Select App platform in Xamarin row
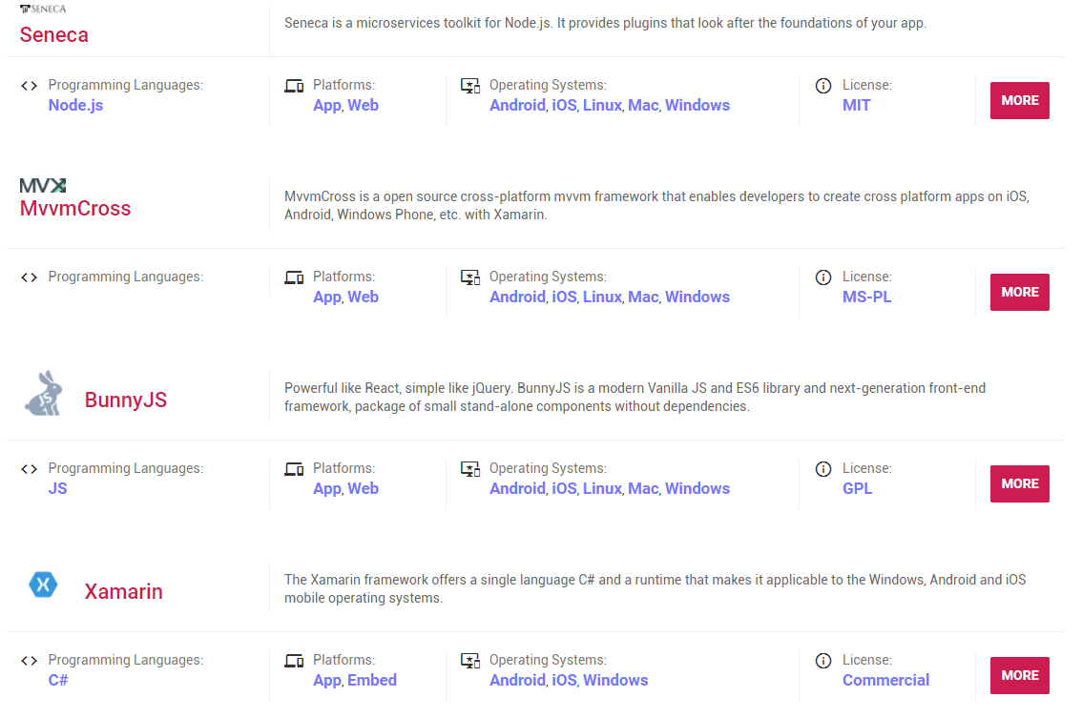The image size is (1082, 718). click(327, 681)
